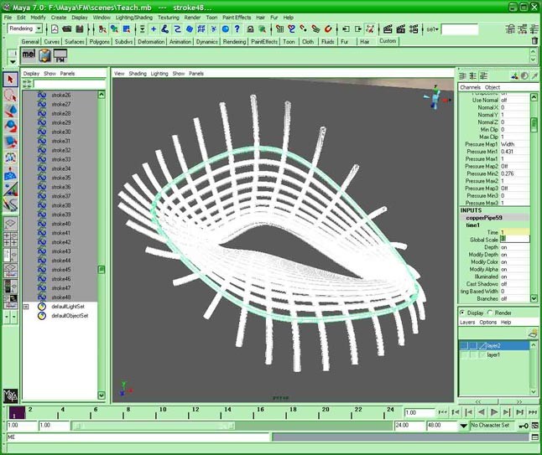Image resolution: width=542 pixels, height=455 pixels.
Task: Select the Render radio button
Action: coord(491,313)
